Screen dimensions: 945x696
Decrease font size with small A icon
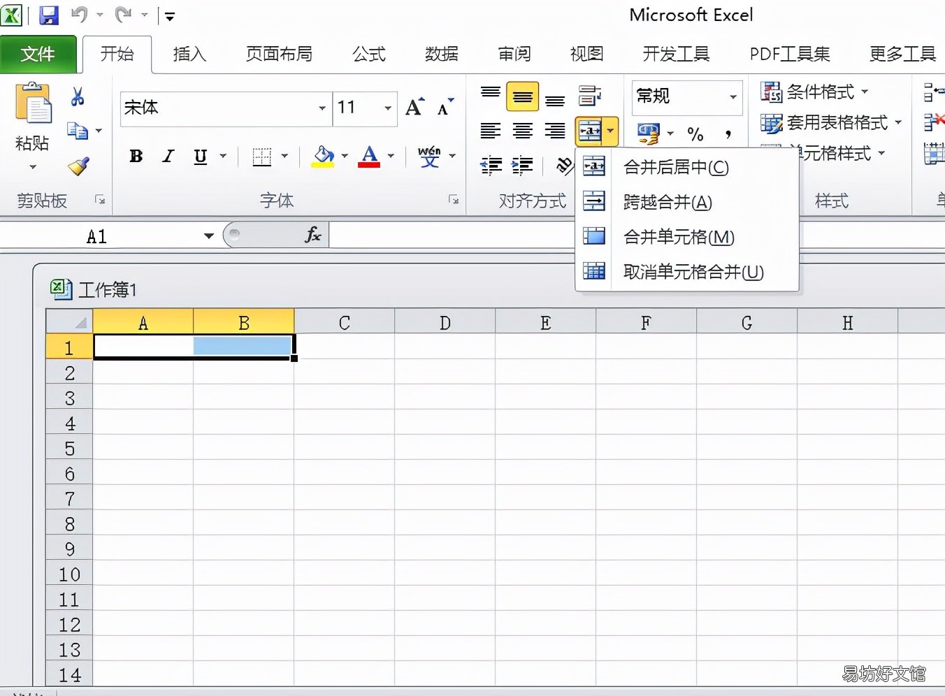coord(445,107)
